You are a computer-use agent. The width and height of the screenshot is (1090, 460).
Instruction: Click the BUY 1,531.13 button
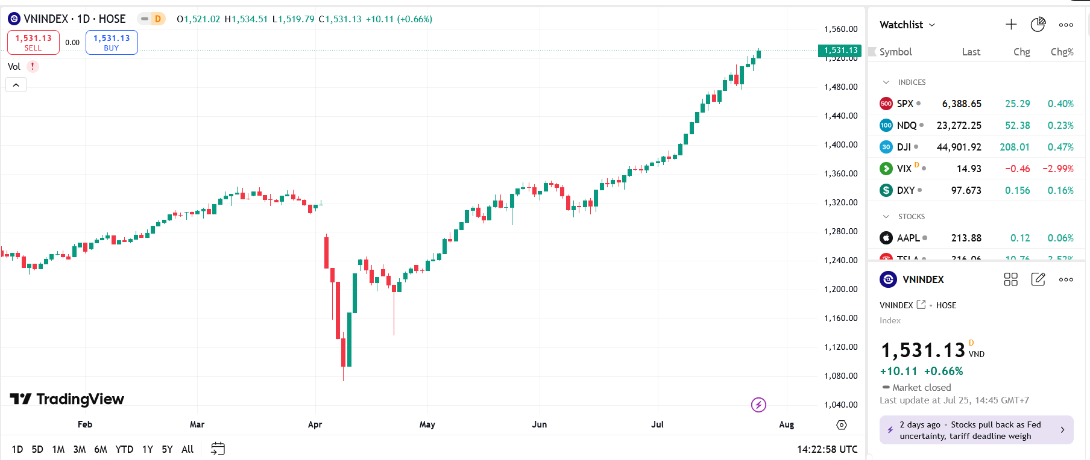(x=112, y=42)
